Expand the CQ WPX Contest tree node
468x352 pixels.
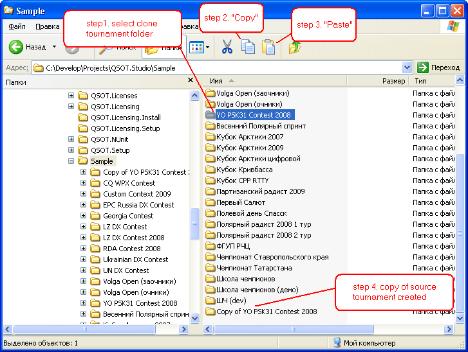(84, 183)
